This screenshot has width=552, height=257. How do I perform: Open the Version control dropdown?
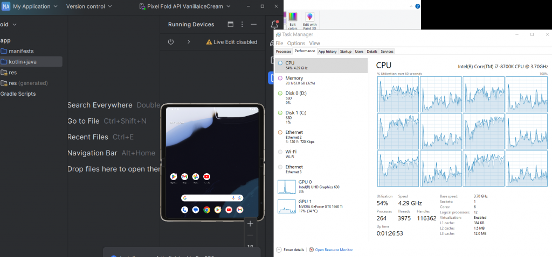pyautogui.click(x=89, y=6)
